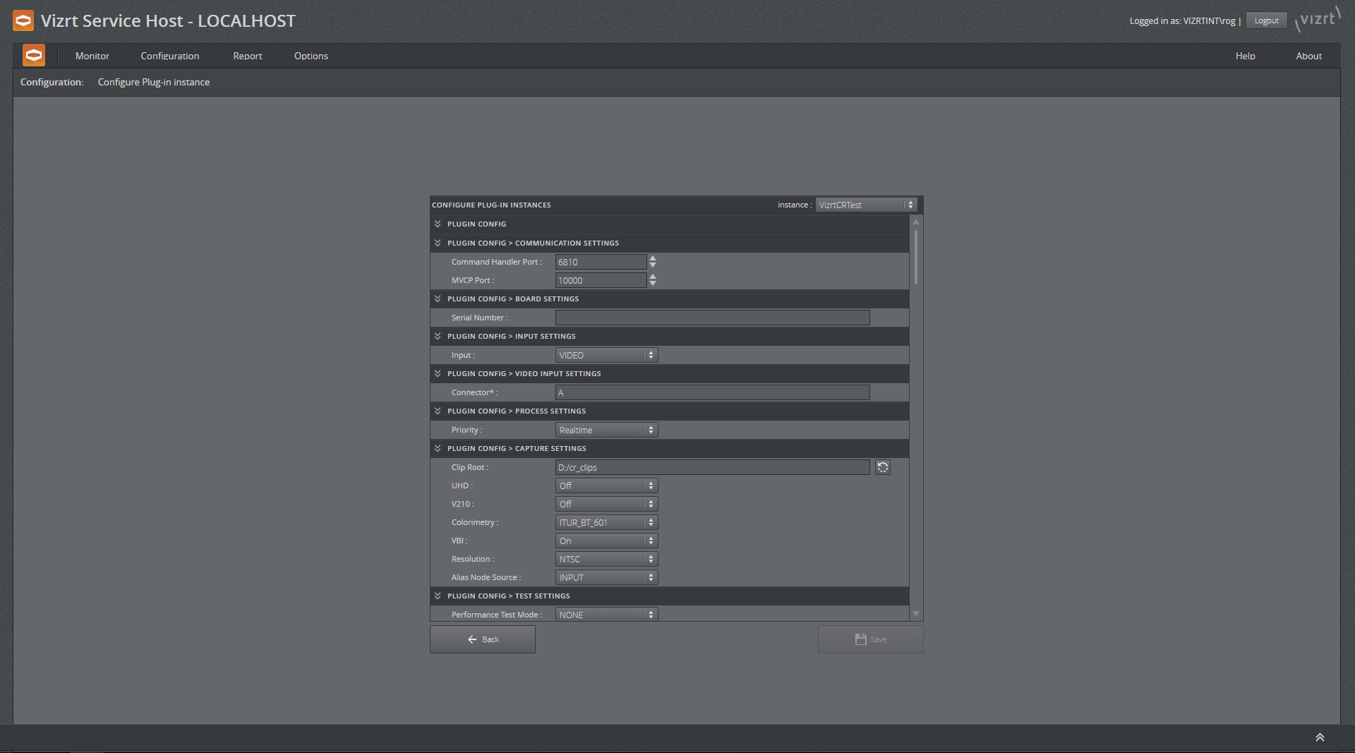Click the MVCP Port field
Image resolution: width=1355 pixels, height=753 pixels.
[601, 280]
